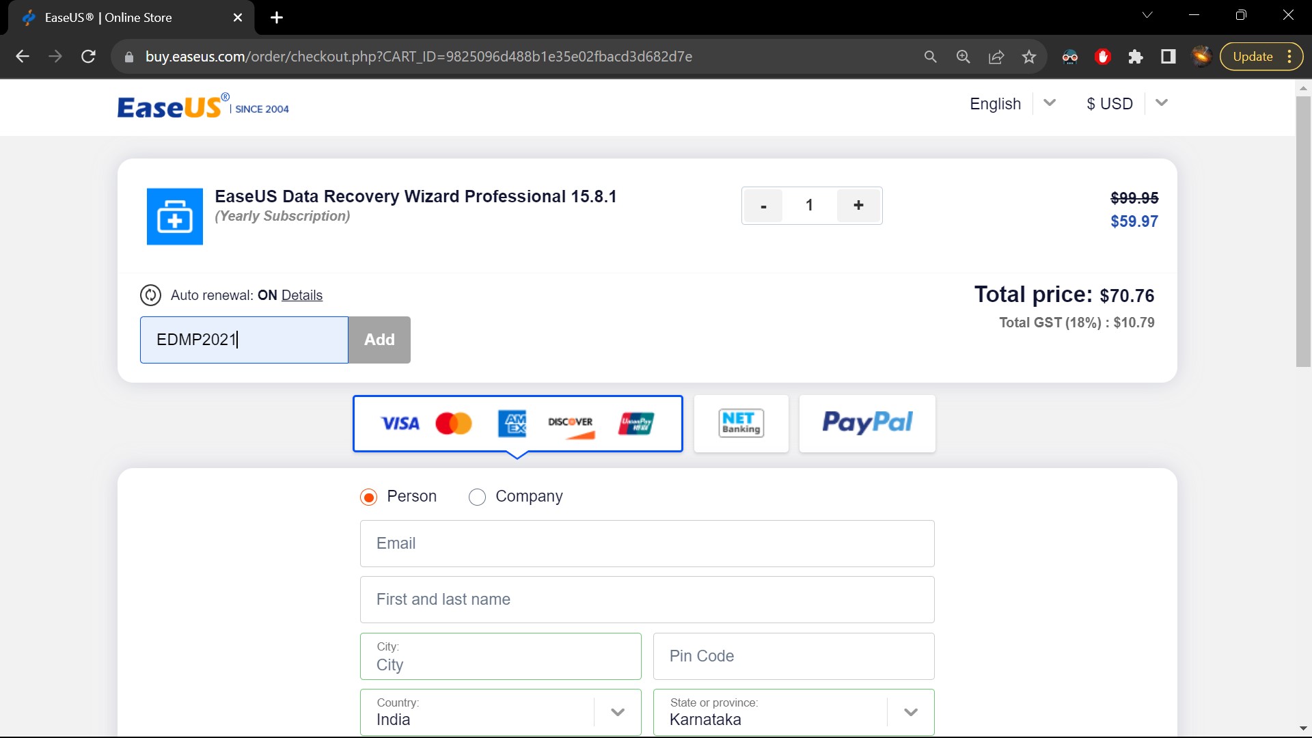Click the EaseUS logo
The image size is (1312, 738).
pyautogui.click(x=203, y=107)
